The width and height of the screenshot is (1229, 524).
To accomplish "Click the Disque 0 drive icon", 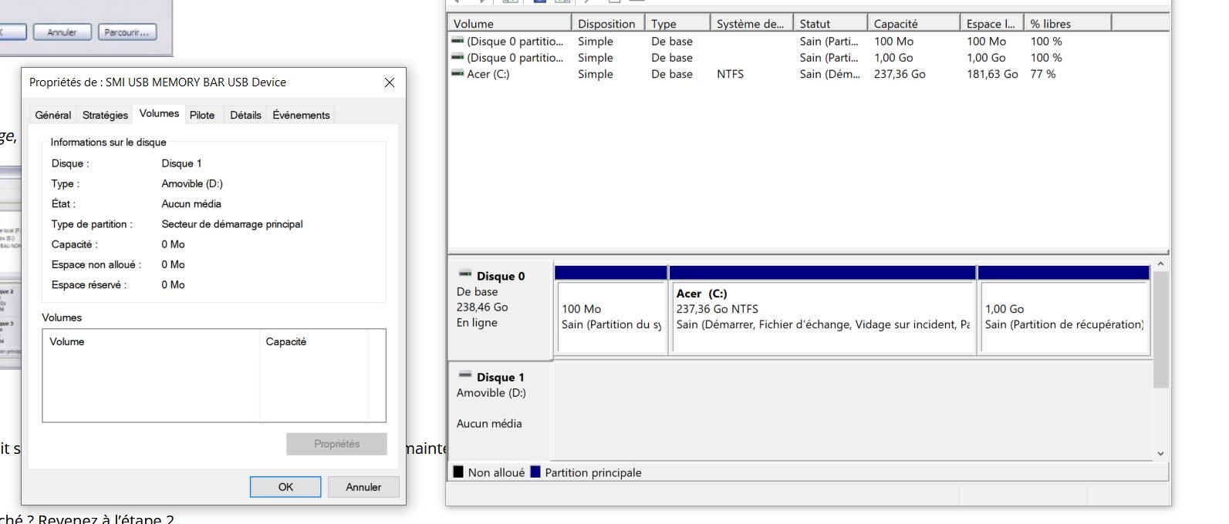I will [x=464, y=274].
